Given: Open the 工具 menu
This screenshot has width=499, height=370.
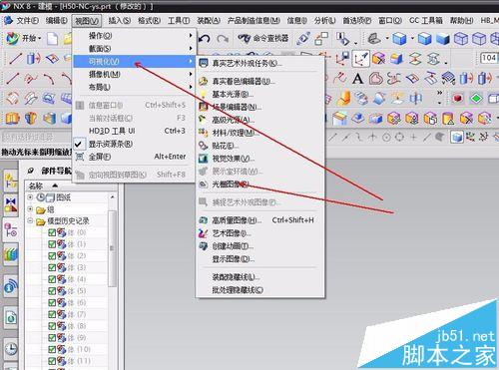Looking at the screenshot, I should [x=179, y=21].
